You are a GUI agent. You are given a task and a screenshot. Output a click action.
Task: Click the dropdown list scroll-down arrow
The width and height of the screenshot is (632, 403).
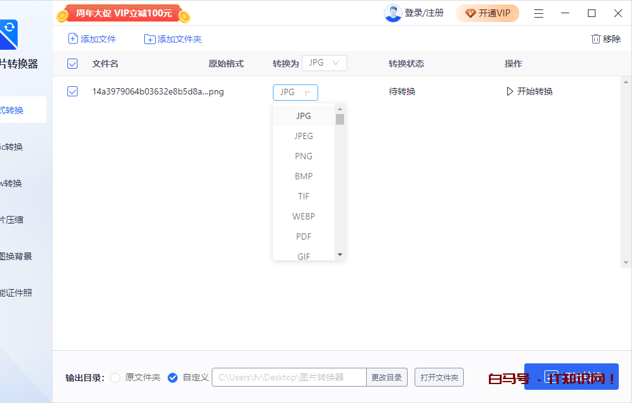point(340,254)
